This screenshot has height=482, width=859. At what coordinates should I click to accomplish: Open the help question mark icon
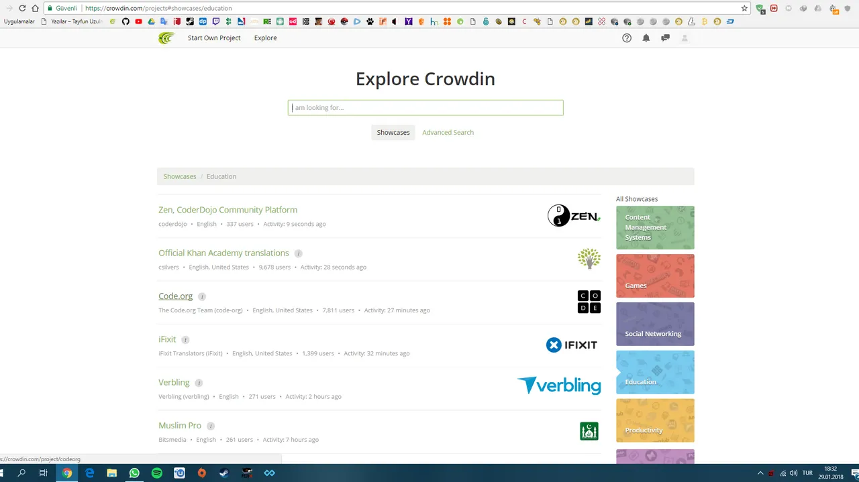(x=627, y=38)
